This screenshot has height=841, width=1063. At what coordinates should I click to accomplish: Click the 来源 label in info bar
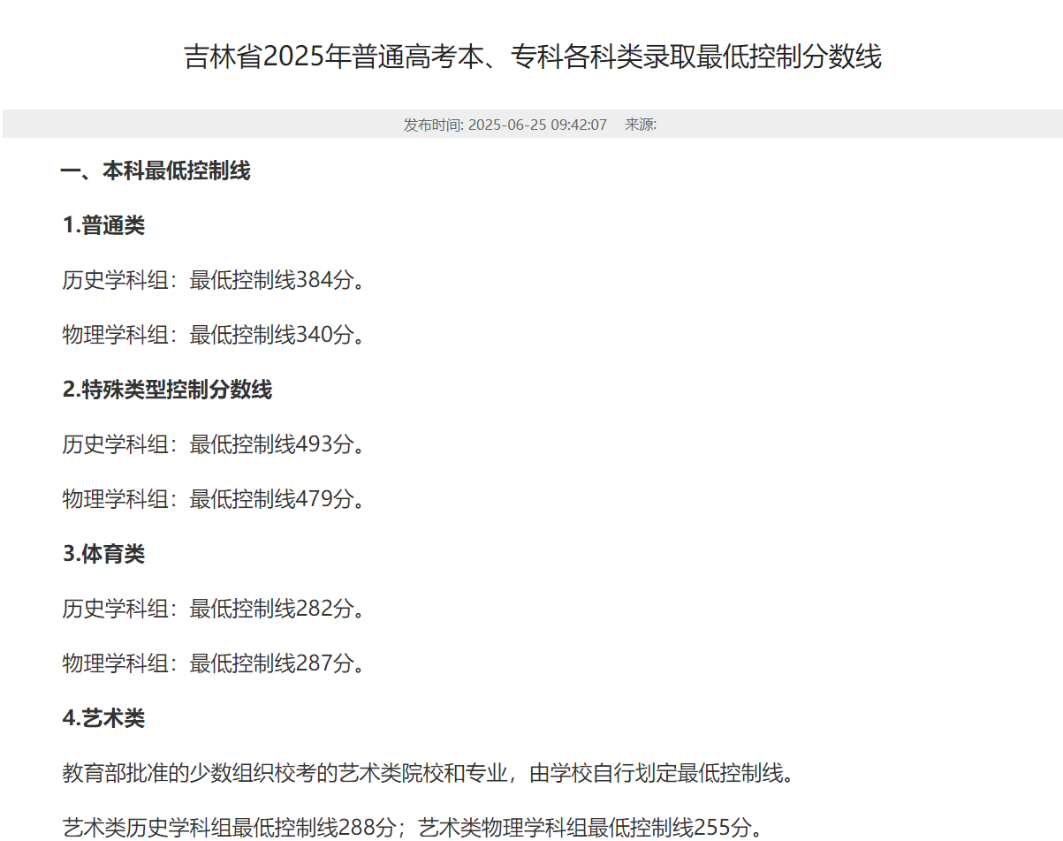[640, 125]
